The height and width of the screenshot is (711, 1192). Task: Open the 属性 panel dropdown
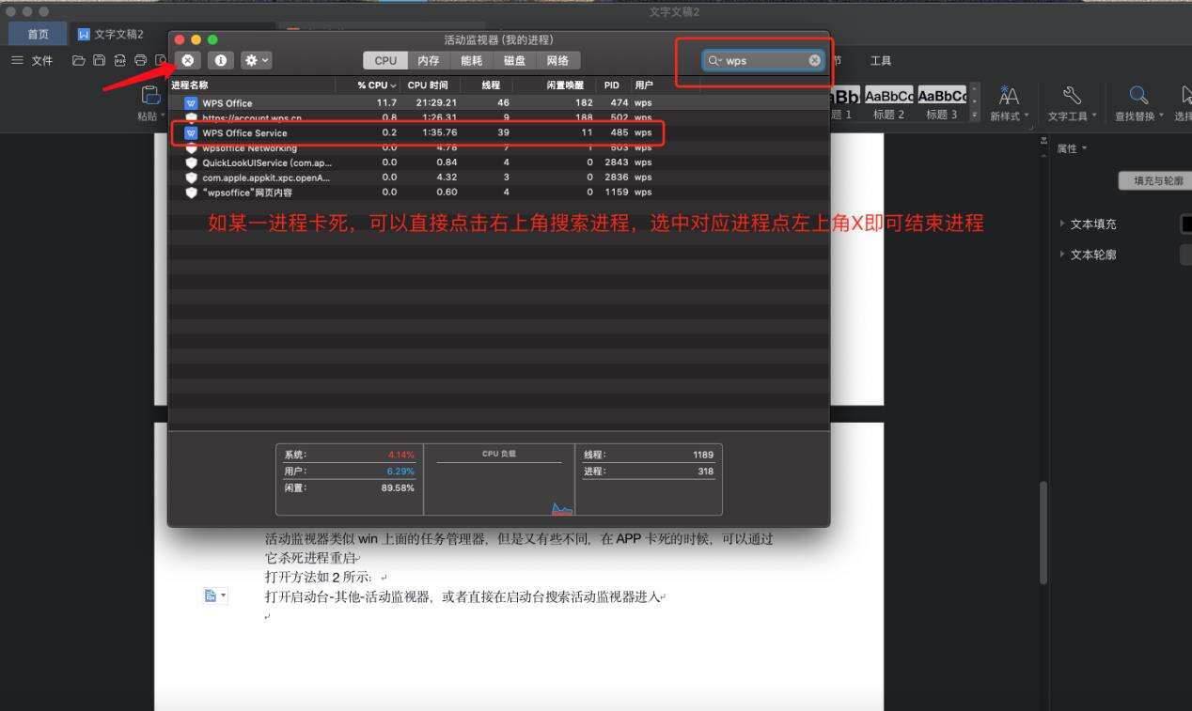point(1072,148)
